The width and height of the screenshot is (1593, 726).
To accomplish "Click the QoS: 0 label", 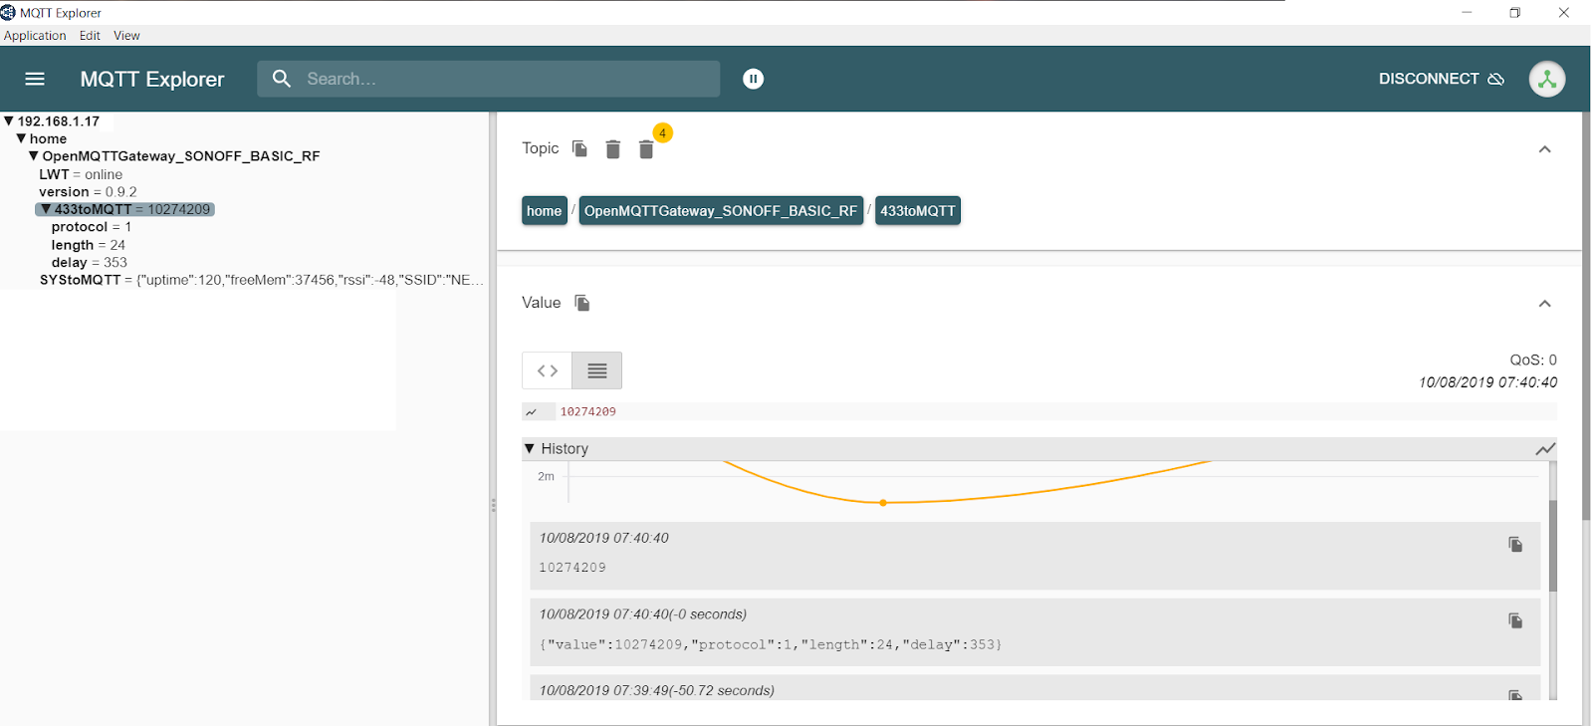I will (1533, 361).
